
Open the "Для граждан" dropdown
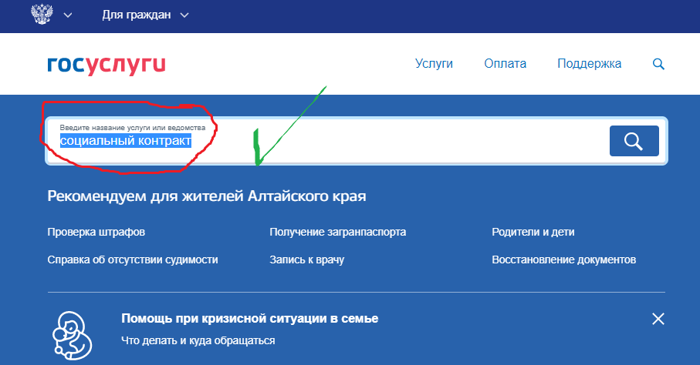coord(145,15)
